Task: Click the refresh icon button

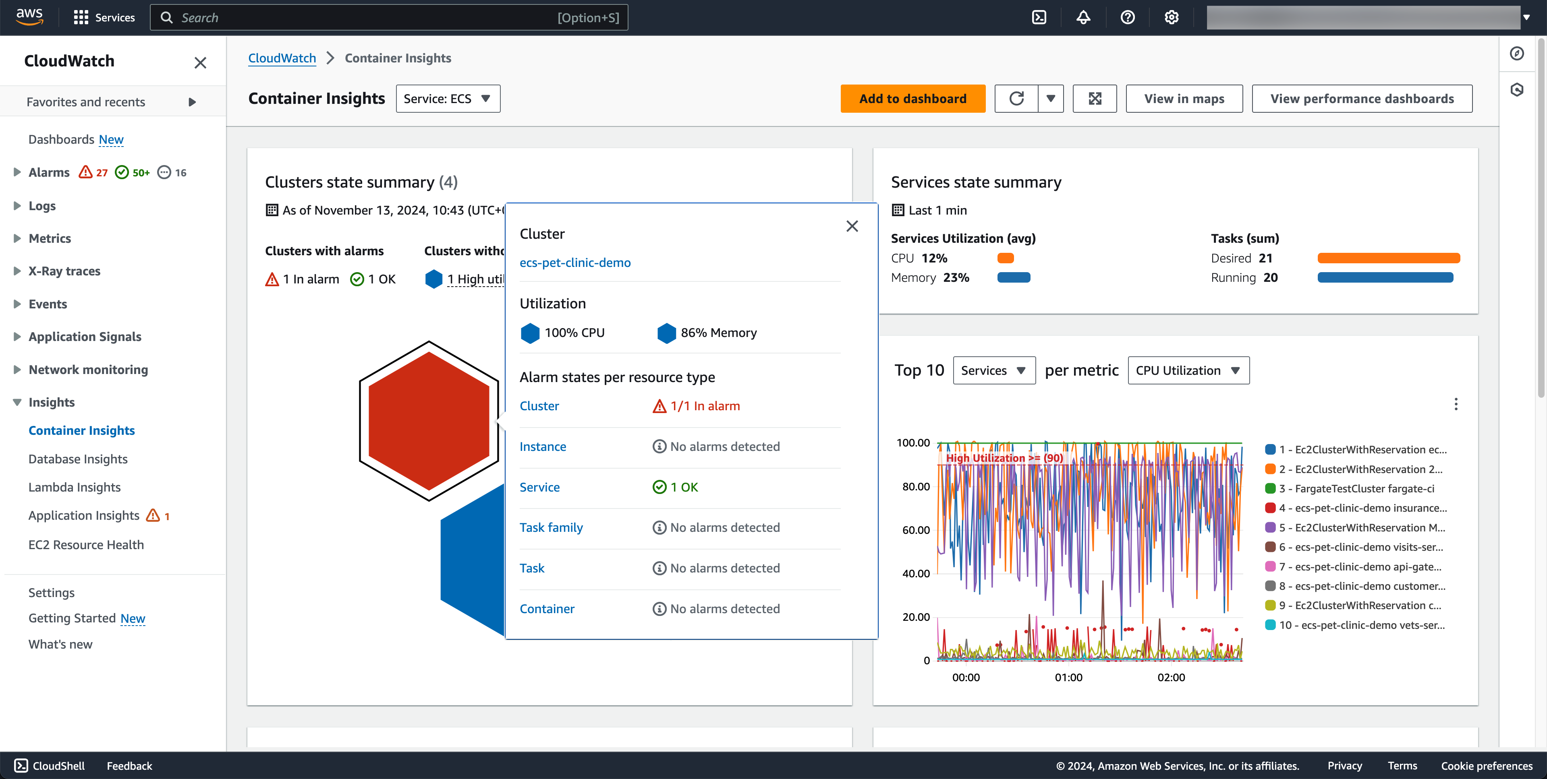Action: coord(1016,98)
